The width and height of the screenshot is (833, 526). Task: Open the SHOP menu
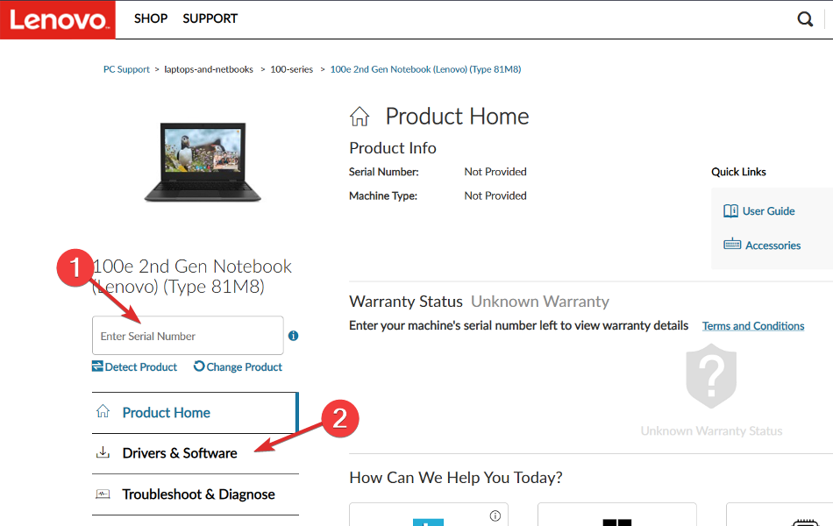[150, 18]
